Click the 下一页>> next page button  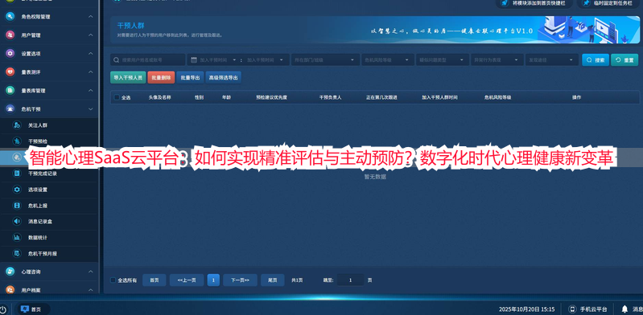pos(240,280)
